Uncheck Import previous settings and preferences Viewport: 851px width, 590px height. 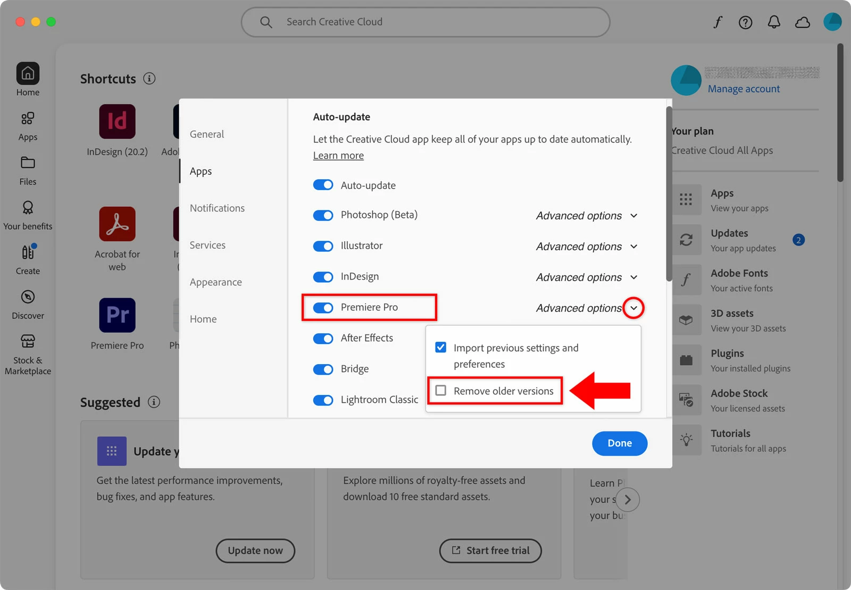pos(441,348)
